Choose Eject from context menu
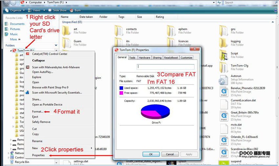 [35, 117]
